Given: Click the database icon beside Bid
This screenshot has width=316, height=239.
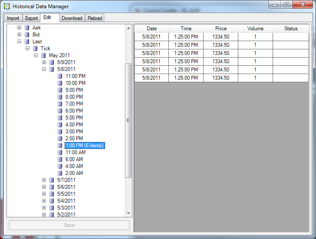Looking at the screenshot, I should pos(27,35).
